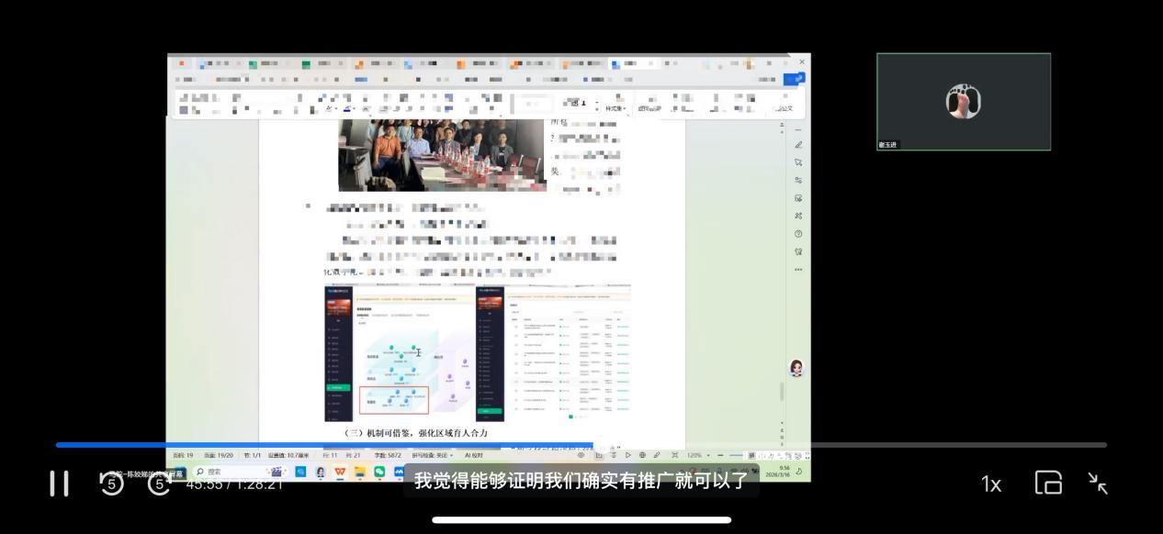Toggle pause on the playing video
1163x534 pixels.
59,483
